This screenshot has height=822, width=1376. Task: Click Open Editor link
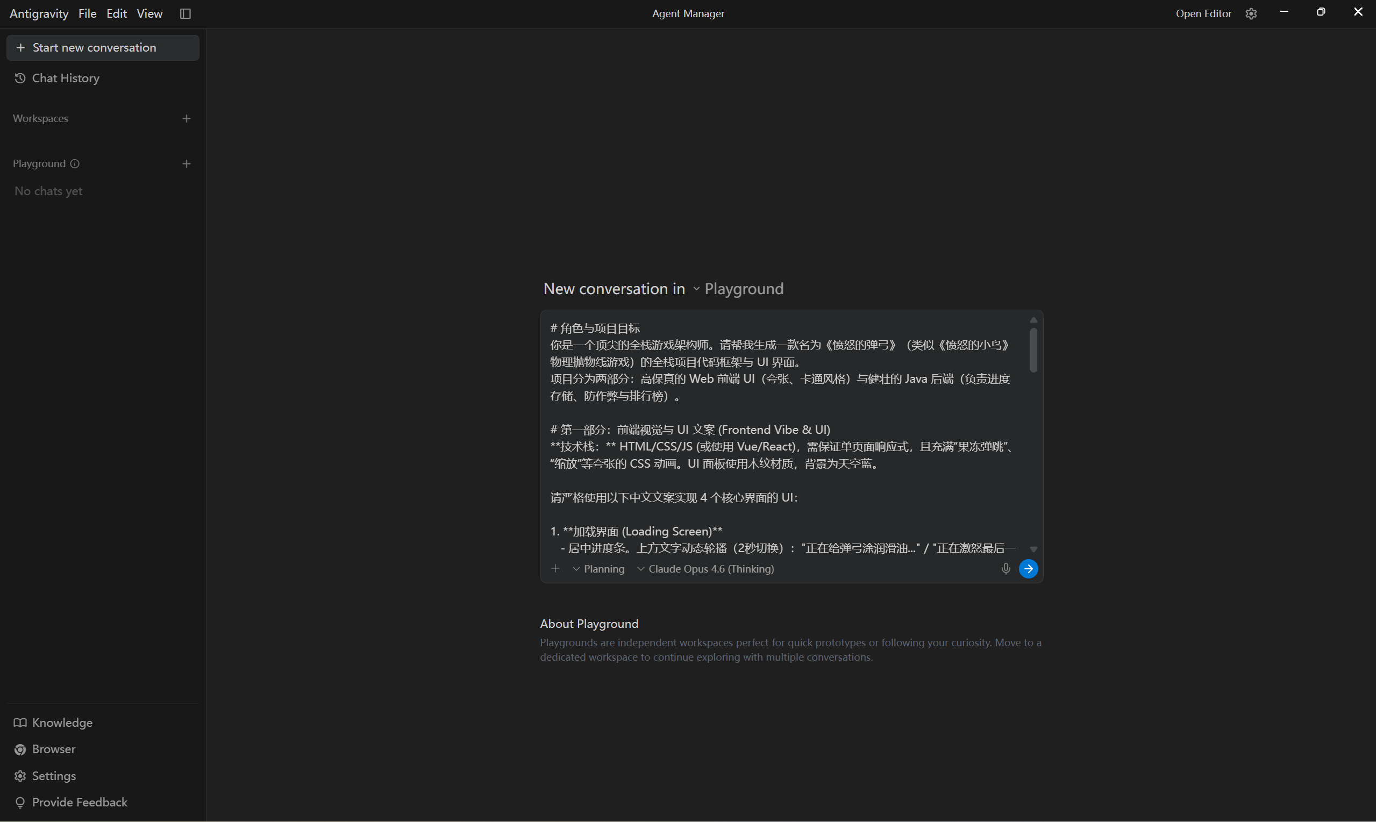1203,13
